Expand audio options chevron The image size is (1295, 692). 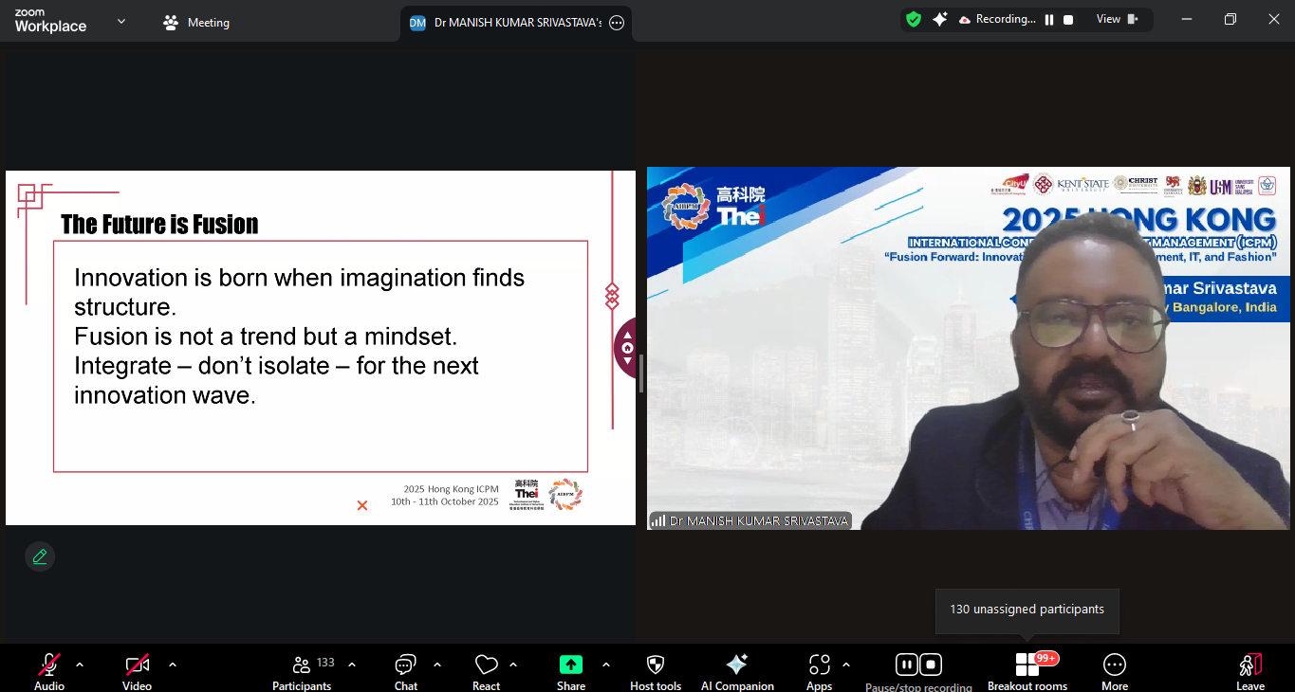tap(80, 665)
